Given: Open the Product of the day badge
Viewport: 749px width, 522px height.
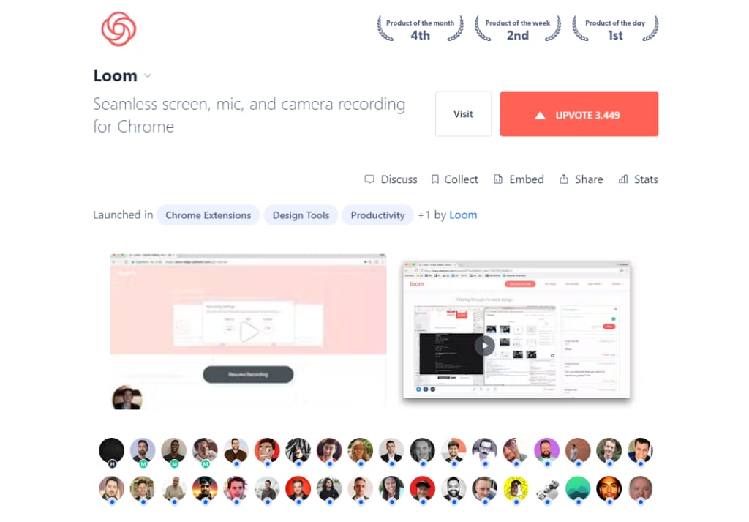Looking at the screenshot, I should pyautogui.click(x=615, y=29).
